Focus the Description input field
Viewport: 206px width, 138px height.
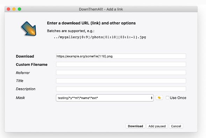tap(121, 89)
